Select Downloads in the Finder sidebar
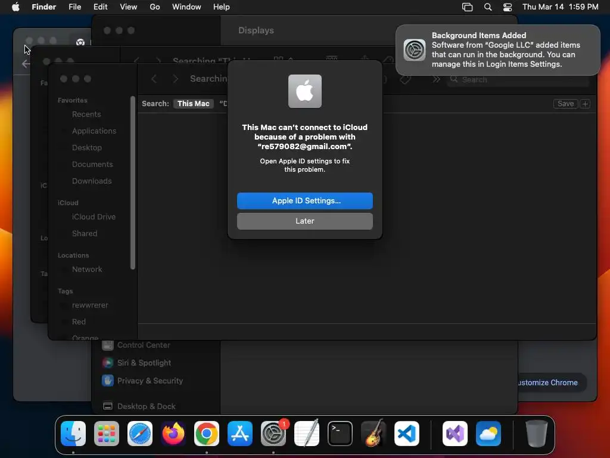 pos(91,181)
